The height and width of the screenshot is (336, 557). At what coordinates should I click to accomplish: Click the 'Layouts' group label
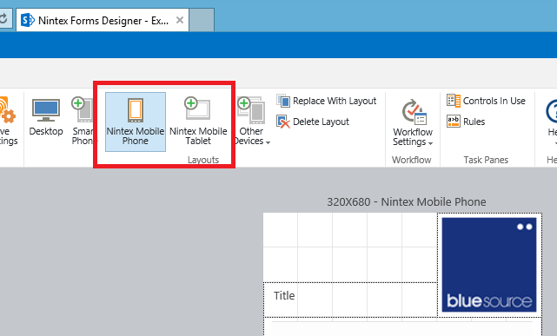click(203, 160)
